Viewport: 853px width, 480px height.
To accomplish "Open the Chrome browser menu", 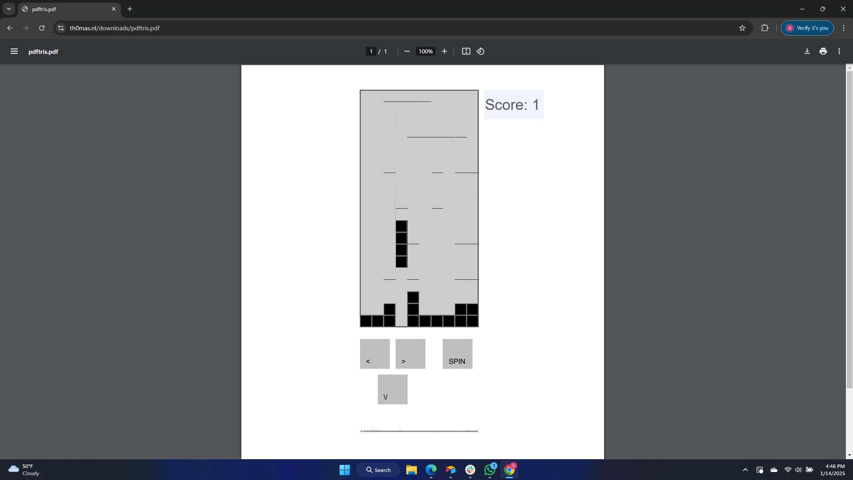I will tap(843, 28).
